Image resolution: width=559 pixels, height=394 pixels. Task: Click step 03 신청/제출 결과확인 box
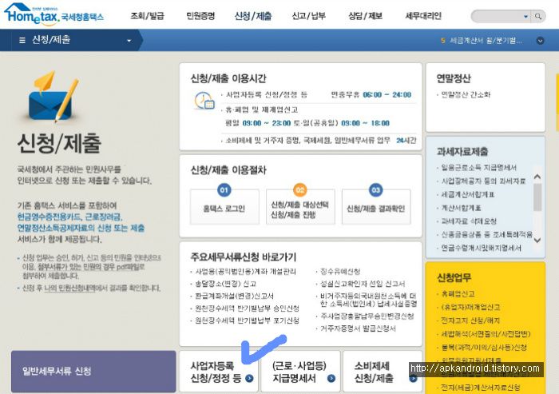[x=376, y=207]
